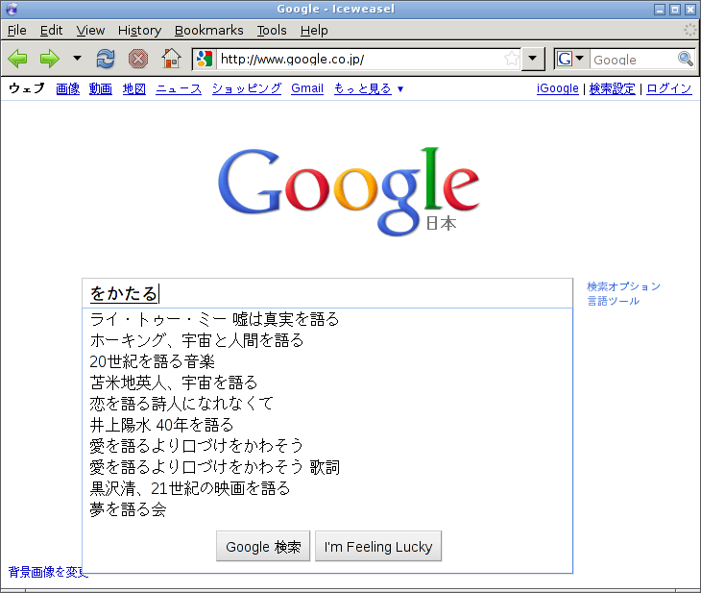Screen dimensions: 701x593
Task: Go back with the green left arrow
Action: (x=18, y=59)
